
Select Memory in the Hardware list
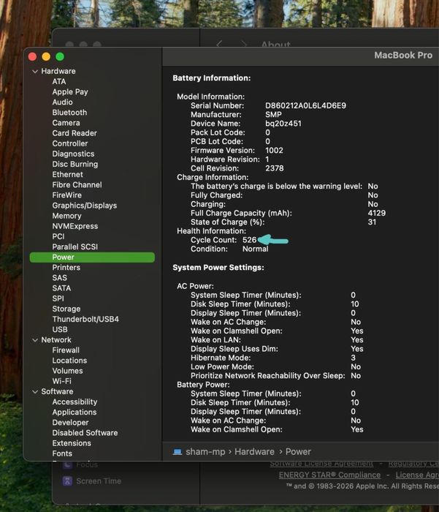66,216
